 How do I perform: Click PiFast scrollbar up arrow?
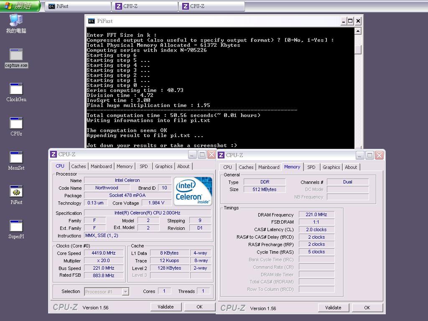pyautogui.click(x=358, y=31)
